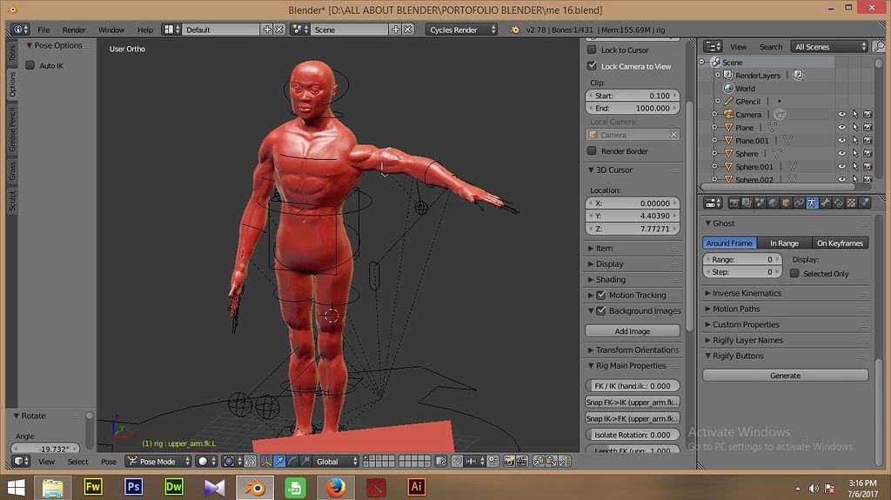Enable Ghost Selected Only checkbox
Screen dimensions: 891x500
[x=794, y=273]
